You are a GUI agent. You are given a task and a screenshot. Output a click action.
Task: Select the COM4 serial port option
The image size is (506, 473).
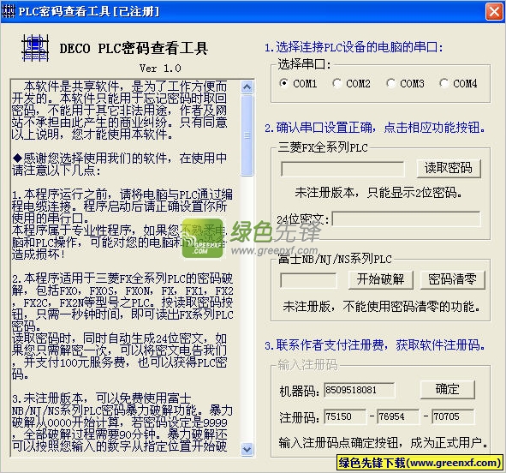click(x=458, y=83)
